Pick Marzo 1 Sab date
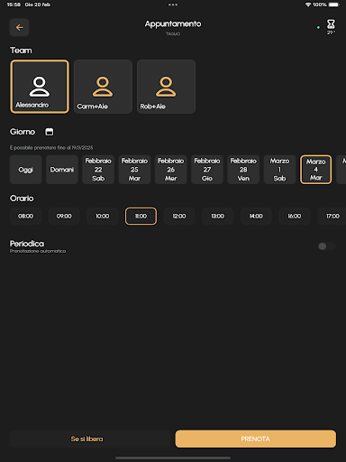Viewport: 346px width, 462px height. (279, 170)
